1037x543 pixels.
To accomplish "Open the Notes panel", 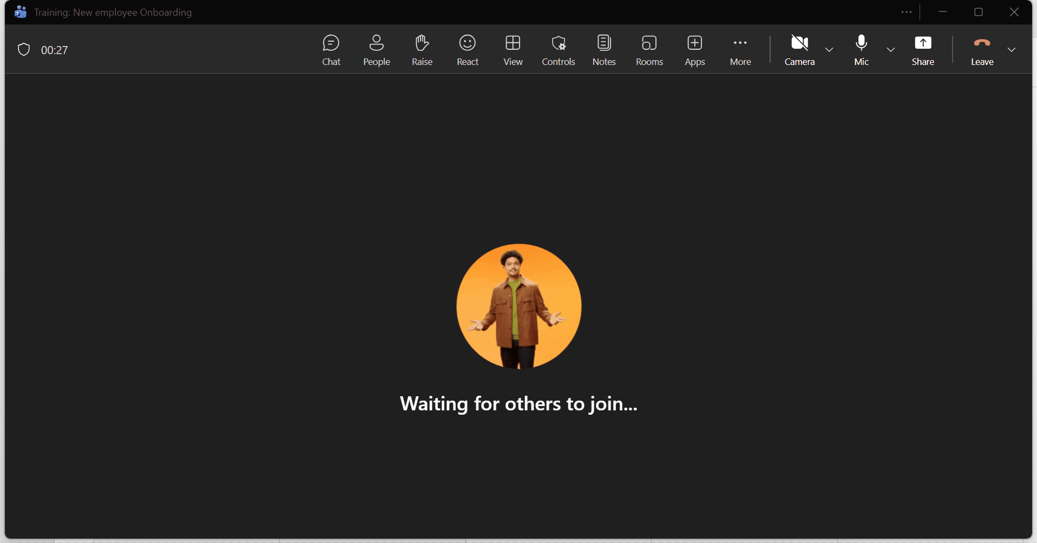I will pos(603,50).
